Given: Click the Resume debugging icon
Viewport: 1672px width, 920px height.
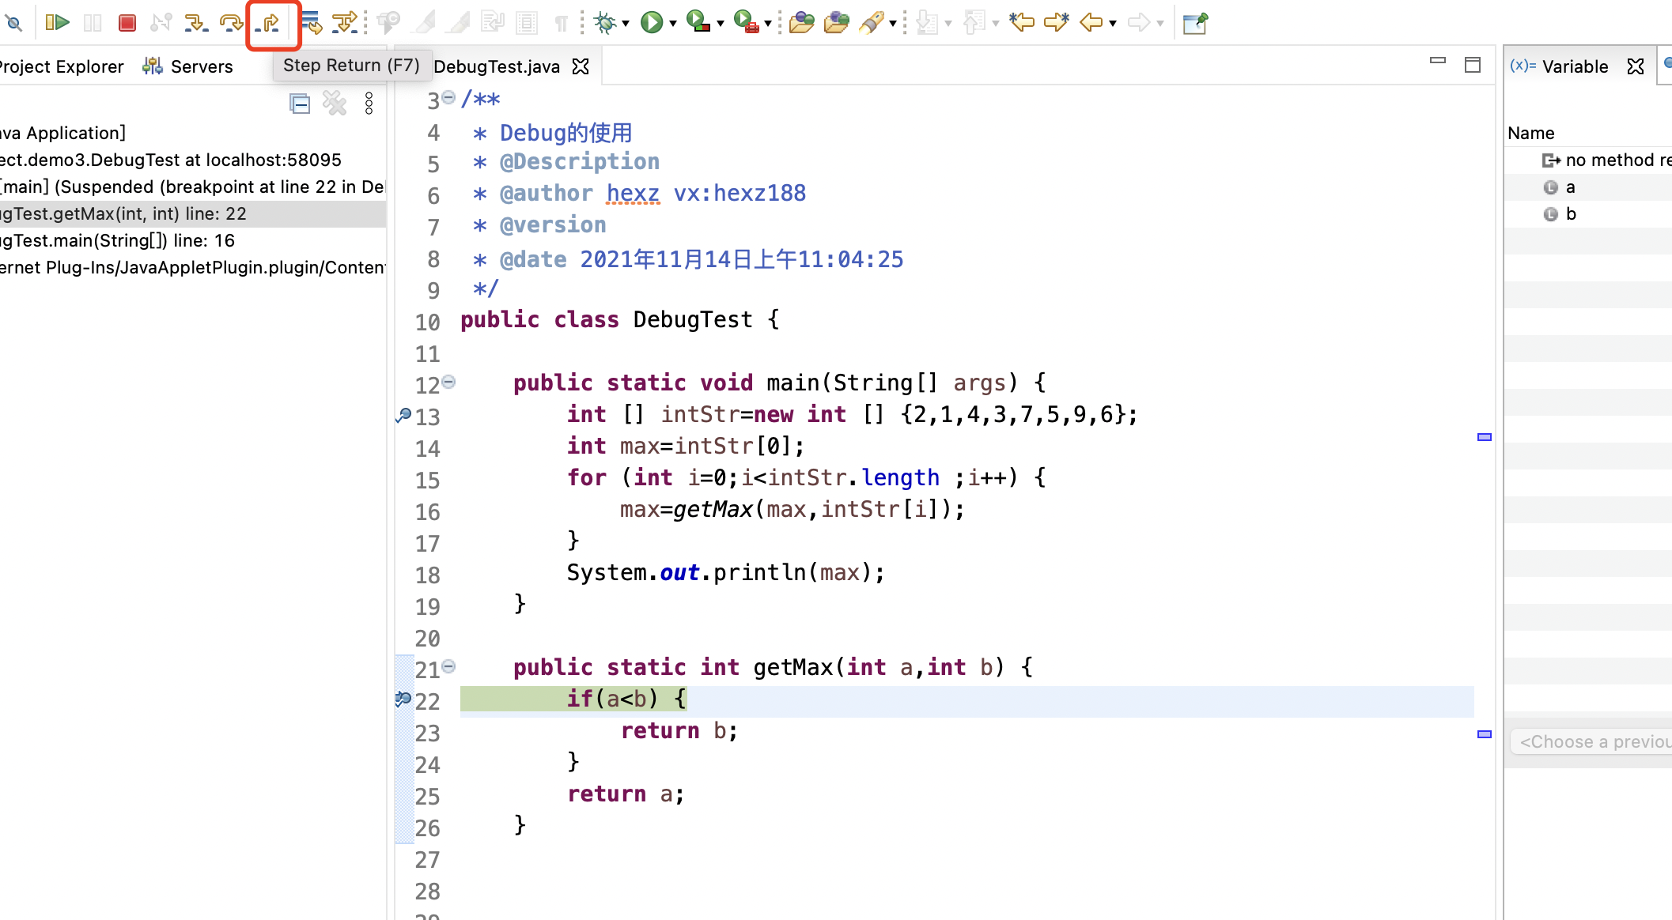Looking at the screenshot, I should click(57, 22).
